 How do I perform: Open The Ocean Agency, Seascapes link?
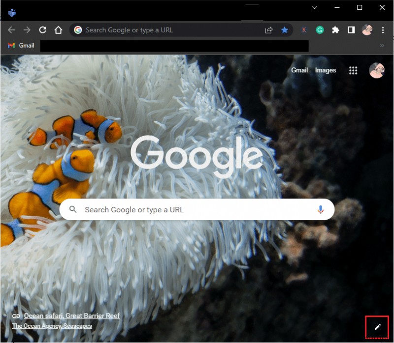point(52,326)
